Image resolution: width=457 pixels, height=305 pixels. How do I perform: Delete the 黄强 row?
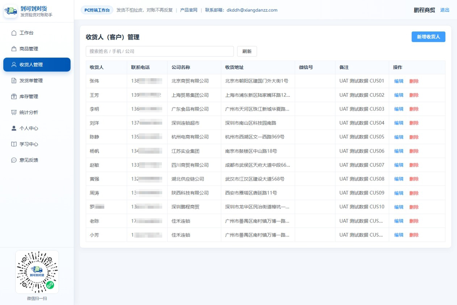414,179
